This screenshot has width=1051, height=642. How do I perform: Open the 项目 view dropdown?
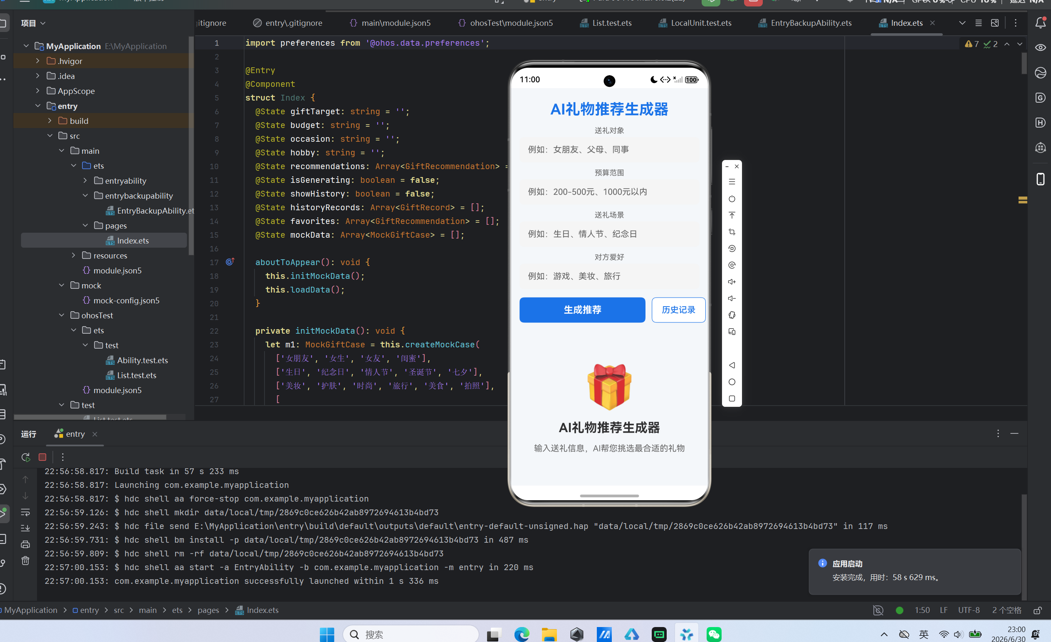[x=33, y=23]
